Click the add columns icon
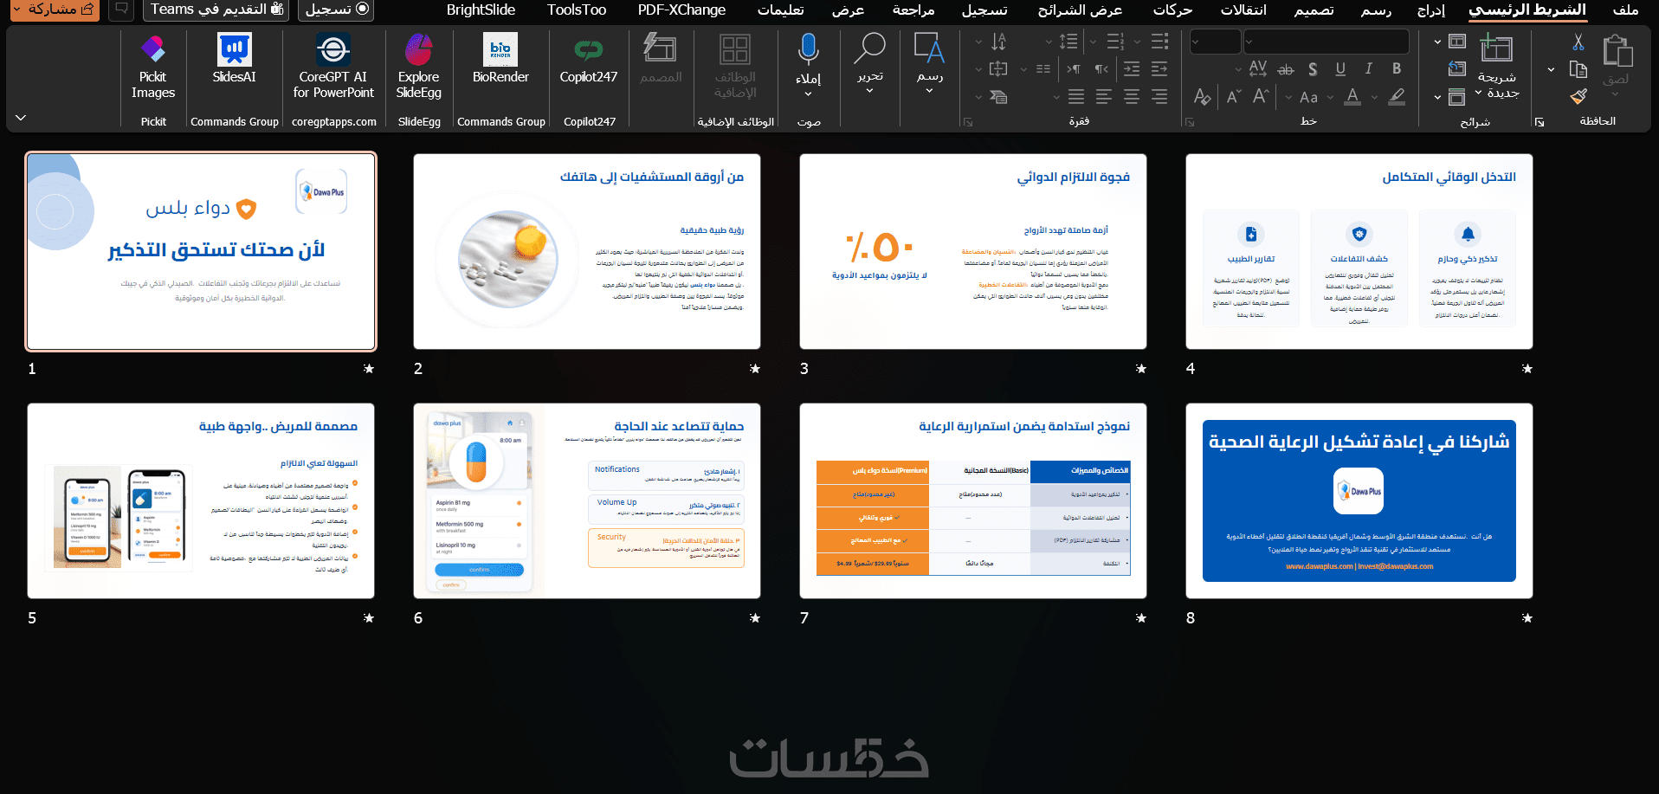Screen dimensions: 1659x794 tap(1043, 68)
